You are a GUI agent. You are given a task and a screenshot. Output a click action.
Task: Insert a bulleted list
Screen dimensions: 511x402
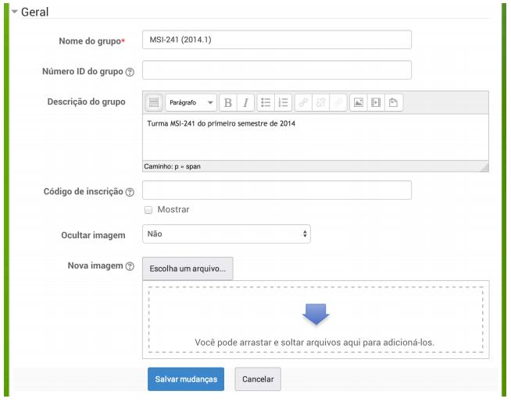tap(266, 103)
